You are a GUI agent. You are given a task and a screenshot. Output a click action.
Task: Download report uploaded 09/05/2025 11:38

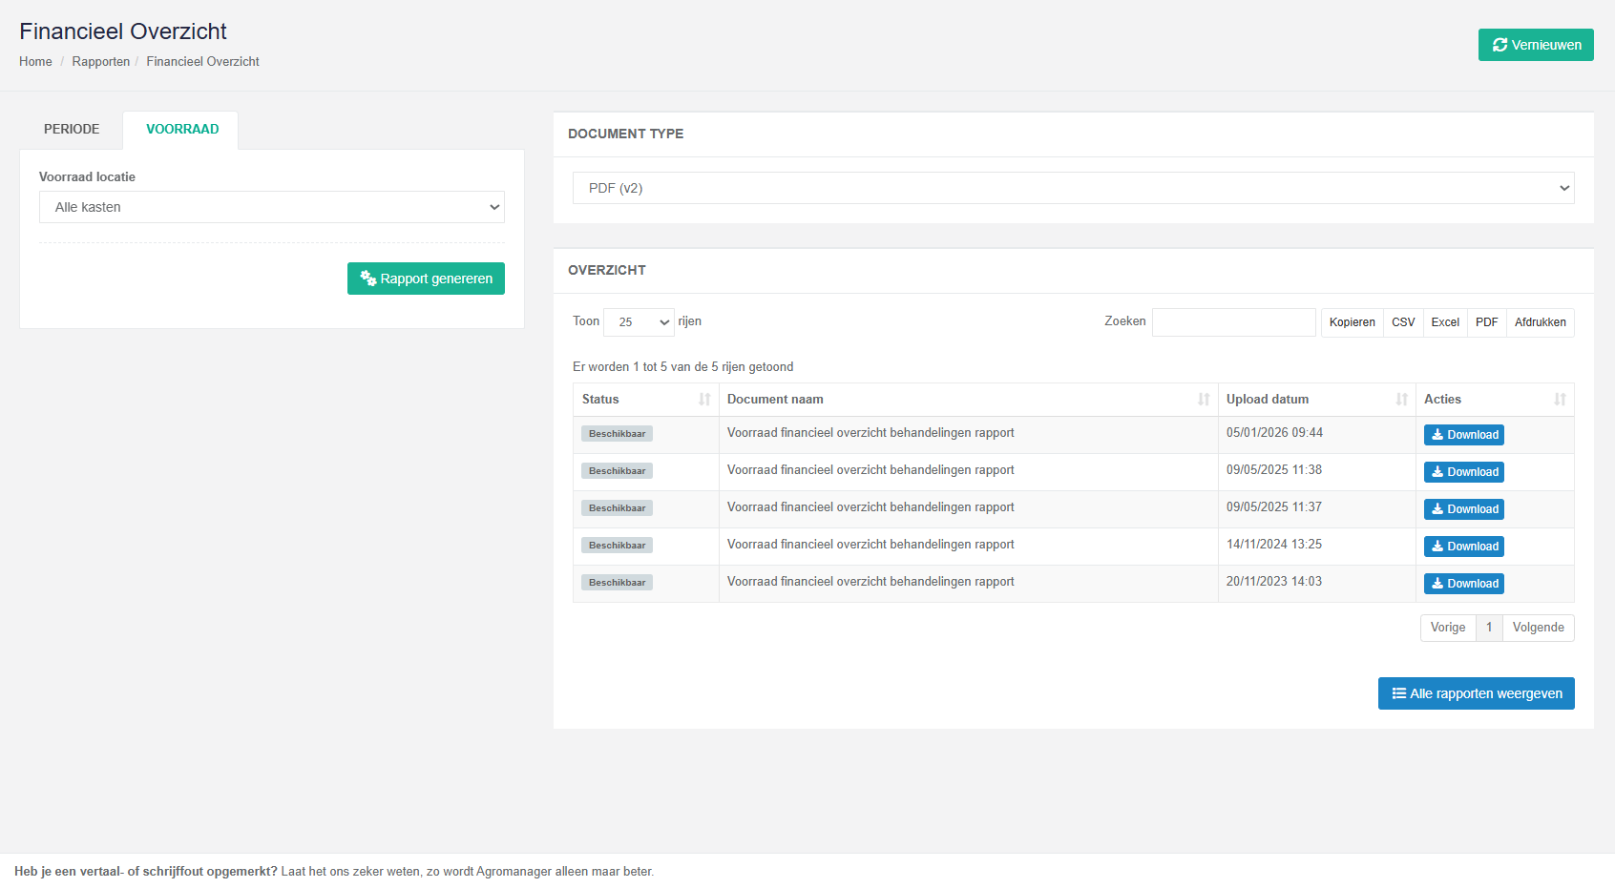[1464, 472]
